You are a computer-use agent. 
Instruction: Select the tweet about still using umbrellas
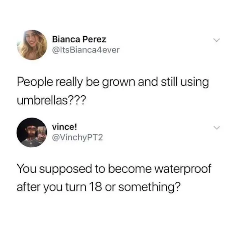[113, 91]
